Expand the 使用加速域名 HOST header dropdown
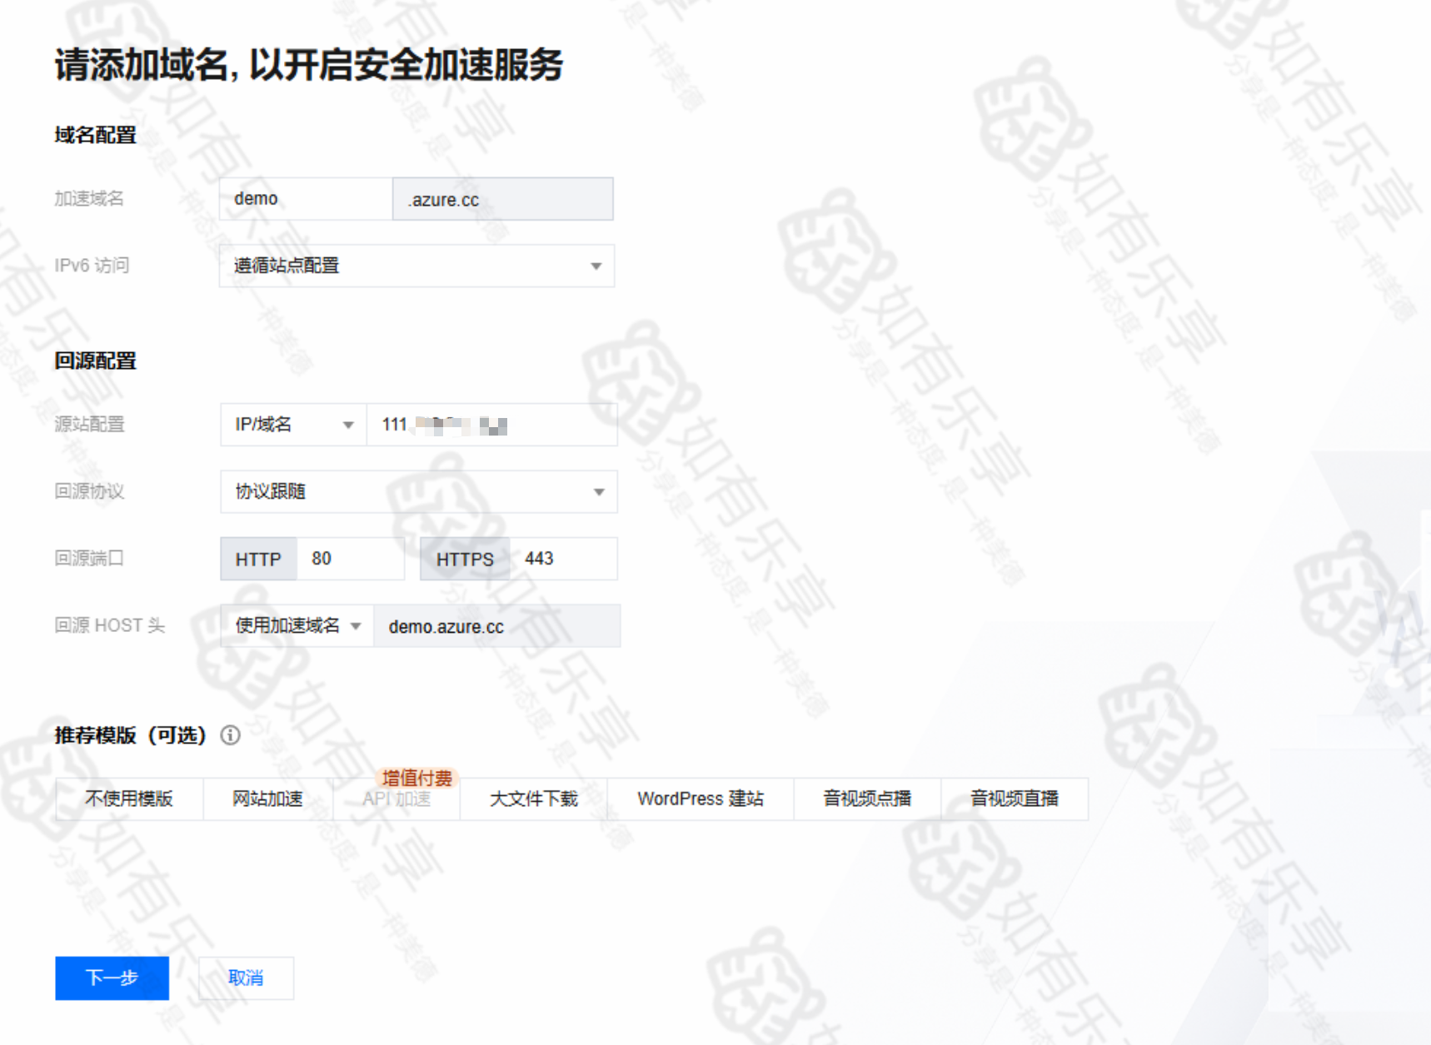Screen dimensions: 1431x1045 pyautogui.click(x=297, y=625)
